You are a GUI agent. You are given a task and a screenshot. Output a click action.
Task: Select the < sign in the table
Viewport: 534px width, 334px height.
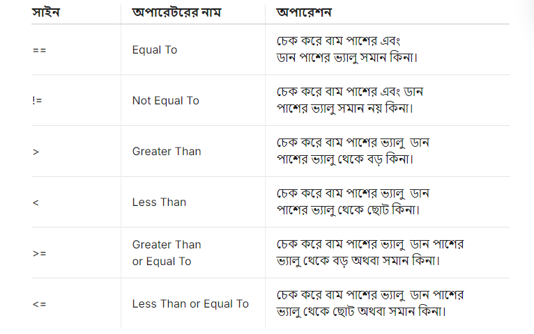click(36, 202)
